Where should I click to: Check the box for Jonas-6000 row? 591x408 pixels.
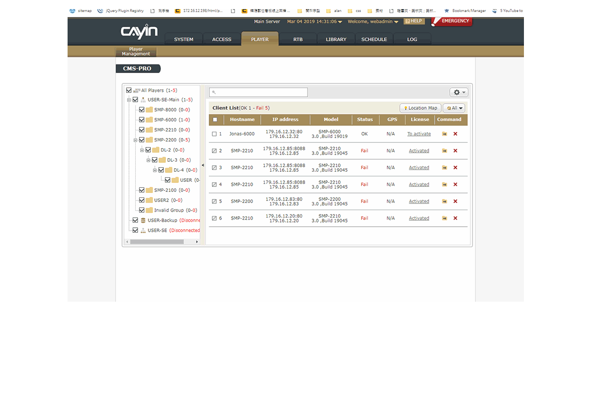214,134
